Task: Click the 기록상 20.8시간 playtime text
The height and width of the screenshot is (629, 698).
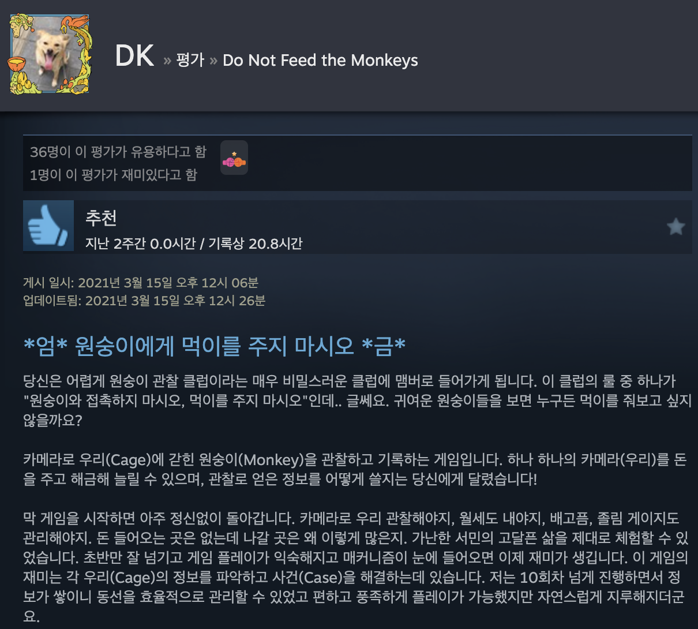Action: click(x=255, y=244)
